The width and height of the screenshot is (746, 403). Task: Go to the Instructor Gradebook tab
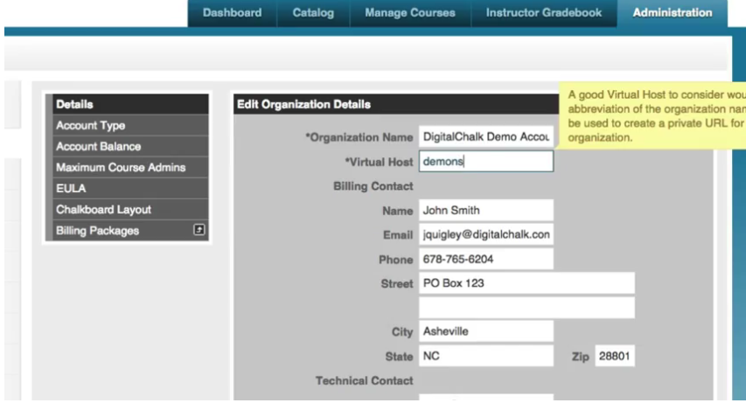(x=543, y=13)
